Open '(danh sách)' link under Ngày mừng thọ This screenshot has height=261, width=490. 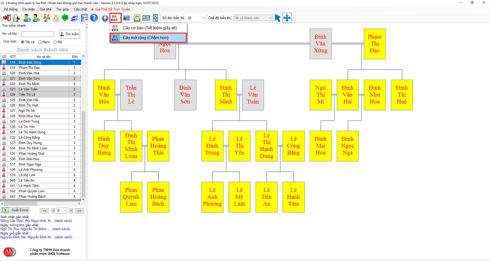[61, 229]
